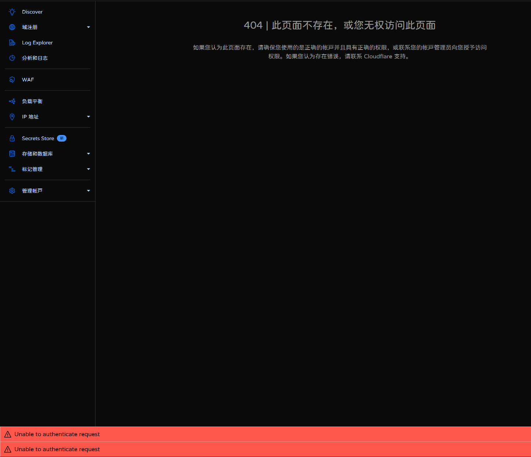Click the globe icon for 域注册

pyautogui.click(x=12, y=27)
